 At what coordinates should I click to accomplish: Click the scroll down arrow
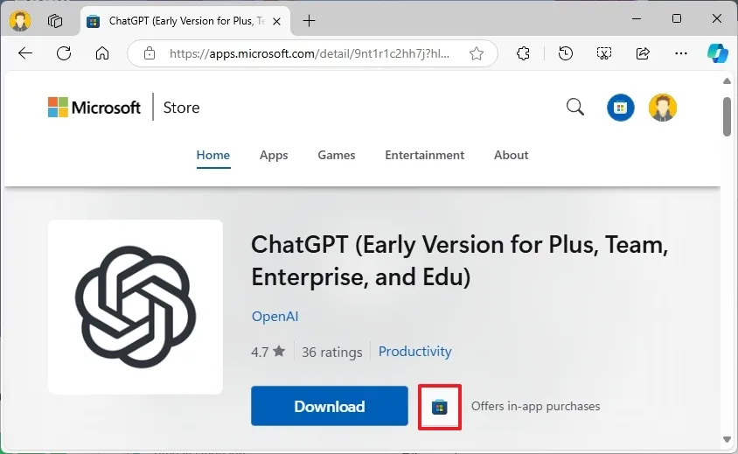coord(727,439)
